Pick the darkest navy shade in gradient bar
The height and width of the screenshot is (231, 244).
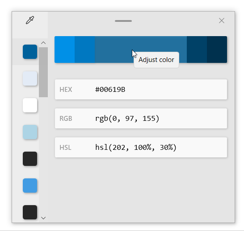217,49
